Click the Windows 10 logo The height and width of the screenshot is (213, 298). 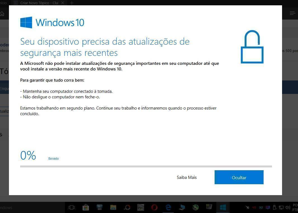tap(52, 22)
